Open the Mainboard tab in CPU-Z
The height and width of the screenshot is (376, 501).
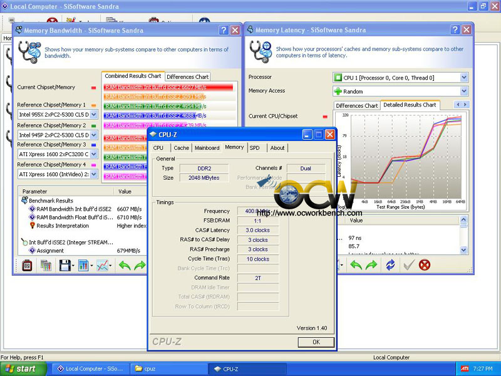207,148
